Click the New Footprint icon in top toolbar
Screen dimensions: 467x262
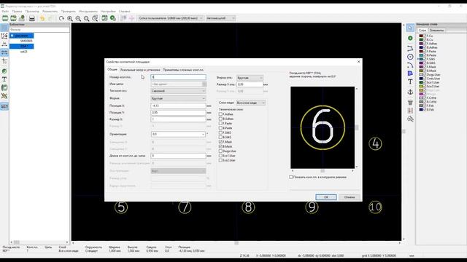(x=5, y=18)
